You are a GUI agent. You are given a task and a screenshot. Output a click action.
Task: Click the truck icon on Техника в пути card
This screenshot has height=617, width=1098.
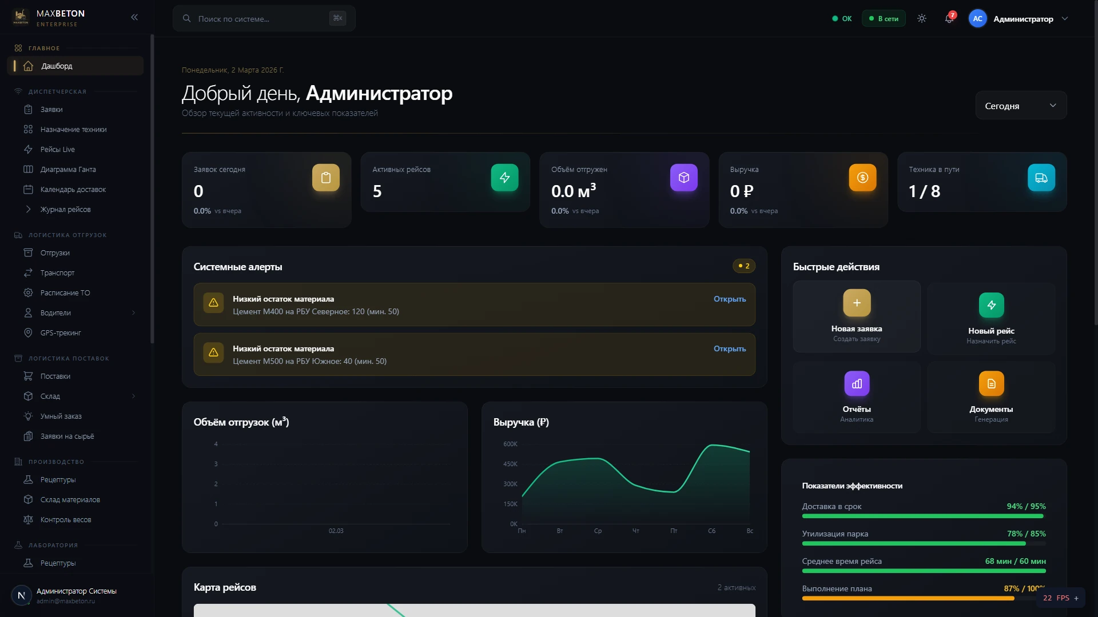point(1041,178)
